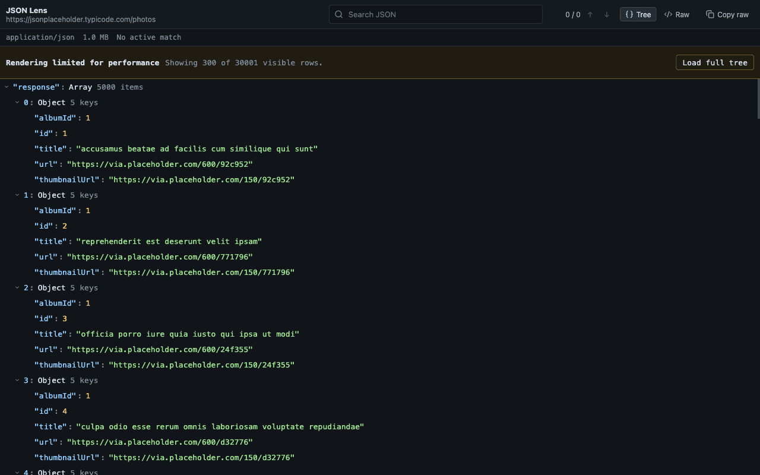Click the jsonplaceholder.typicode.com/photos URL
Viewport: 760px width, 475px height.
(x=81, y=20)
